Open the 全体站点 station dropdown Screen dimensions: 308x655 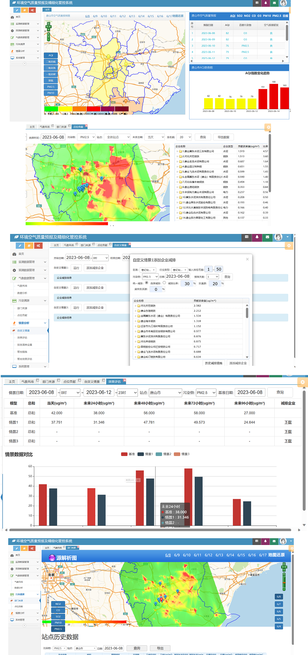point(117,137)
